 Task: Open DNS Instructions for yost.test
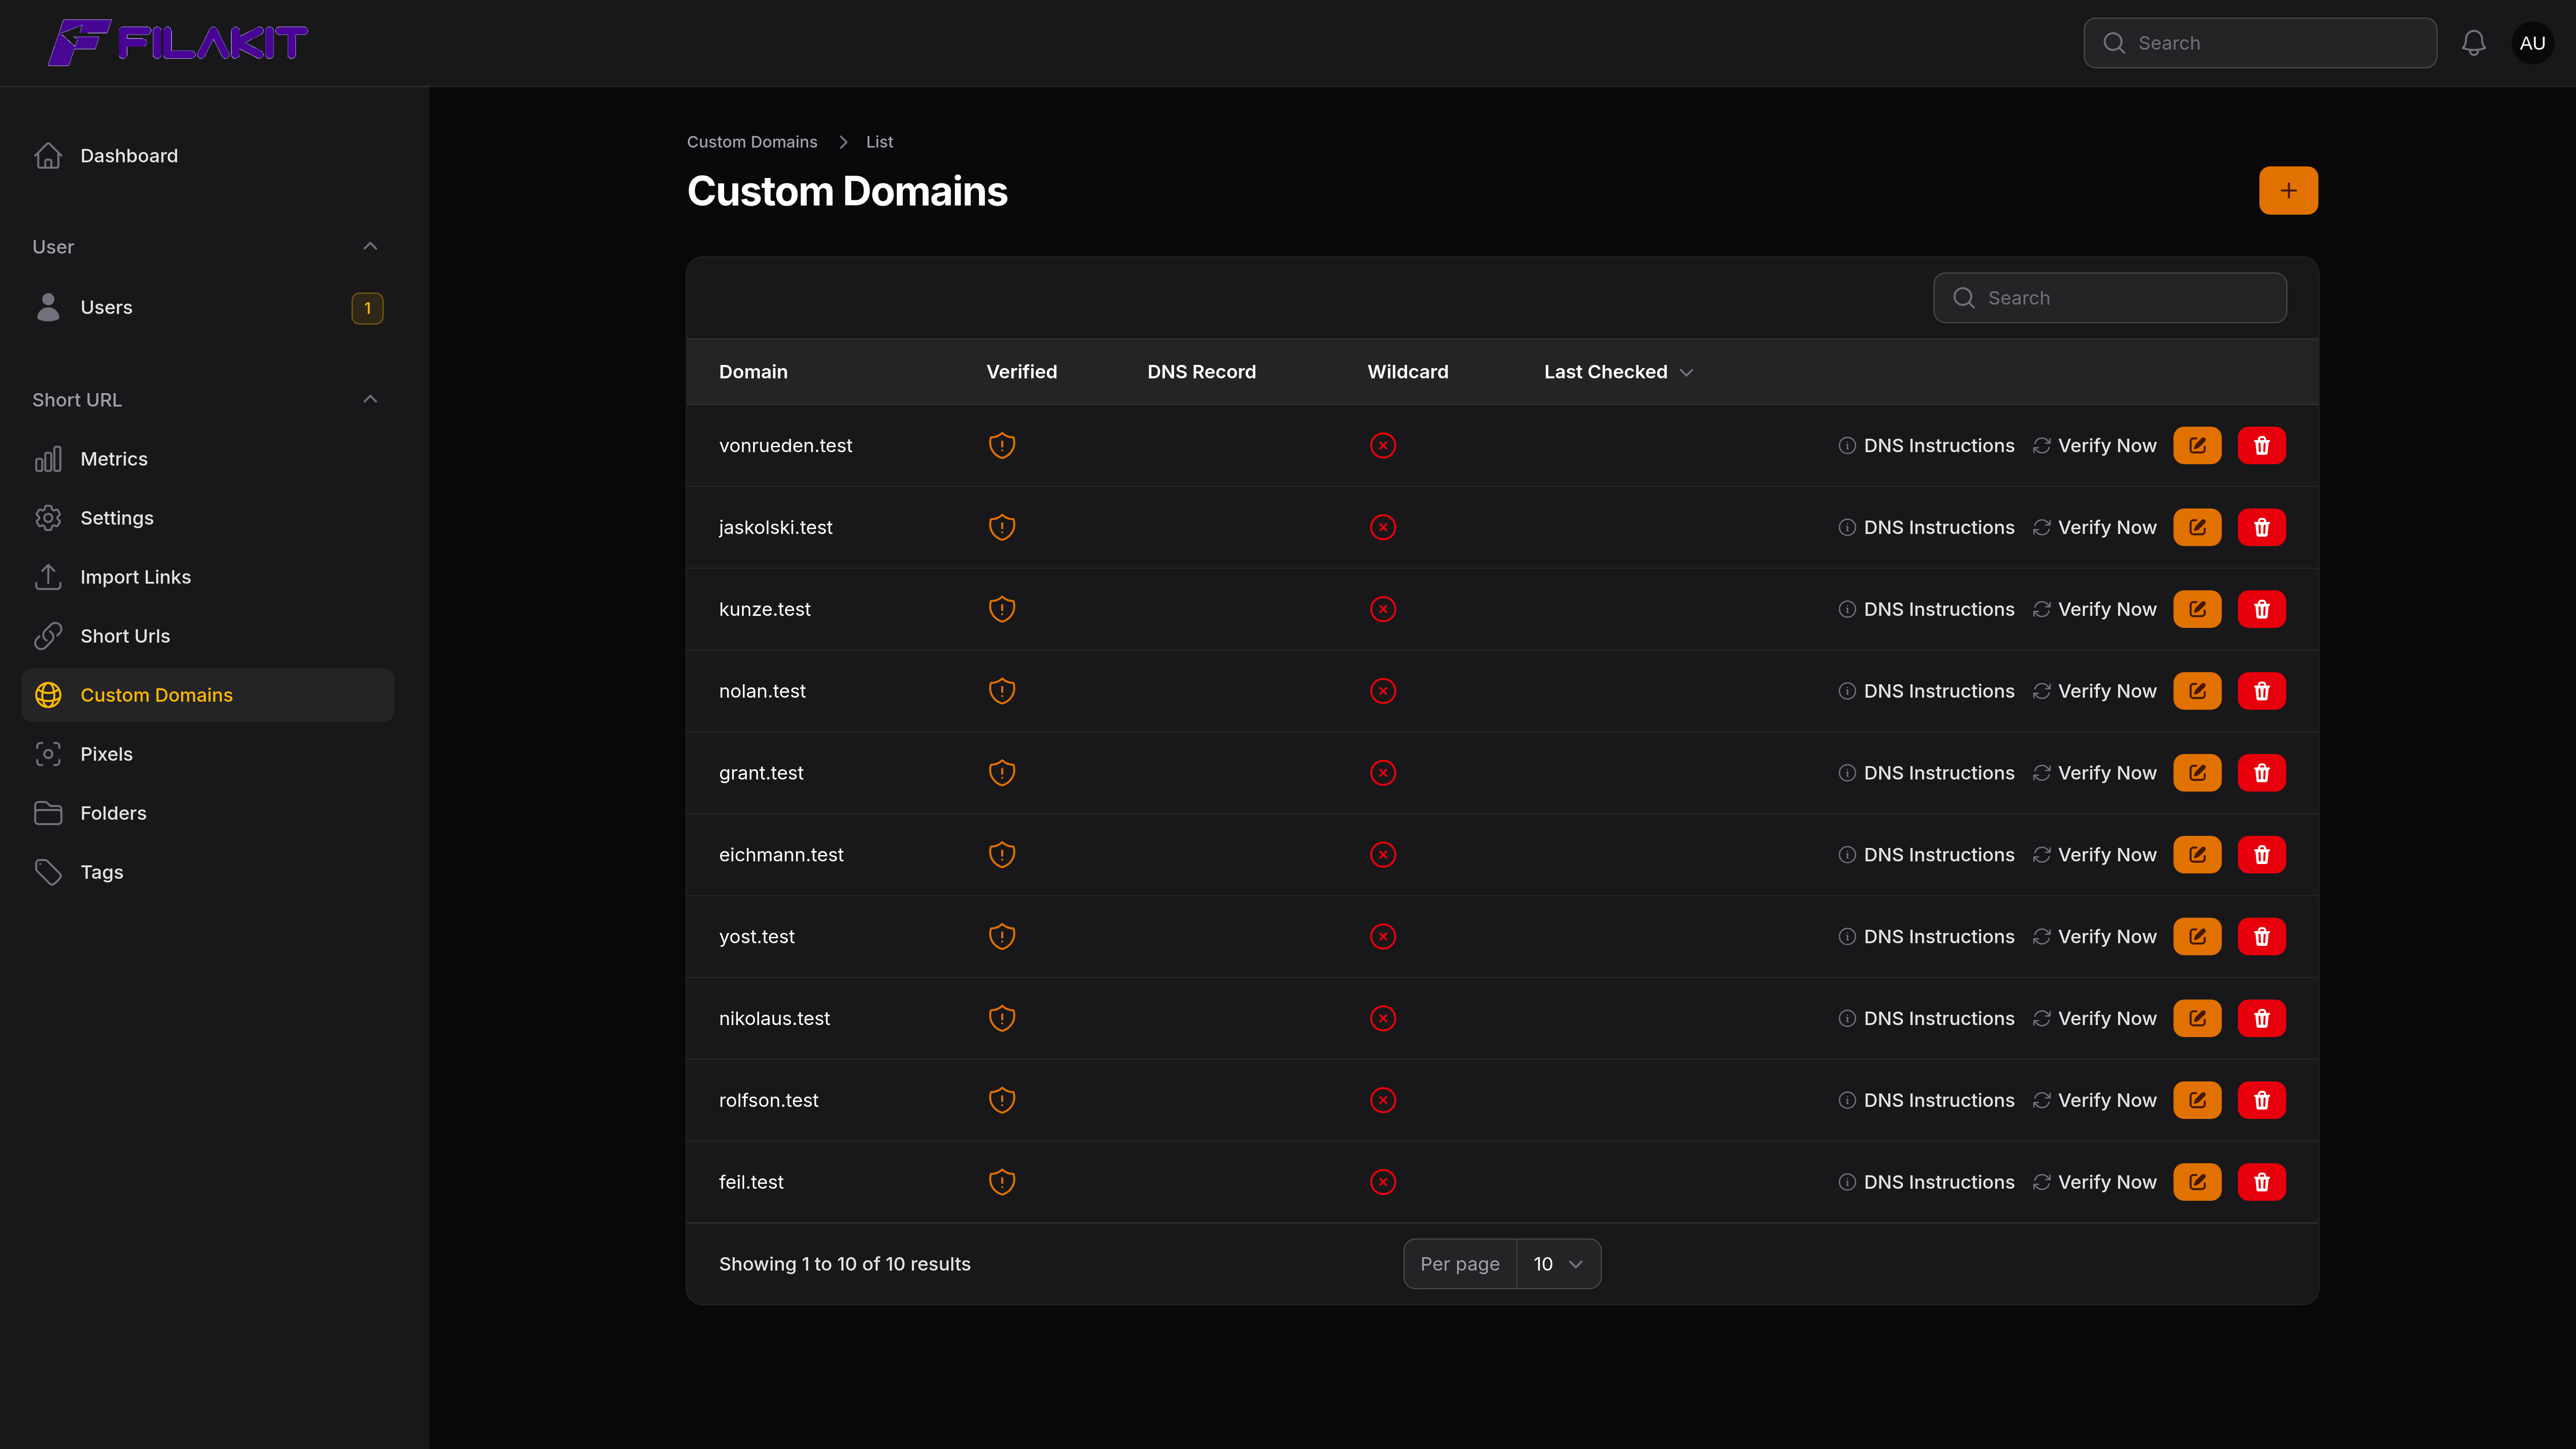point(1926,937)
